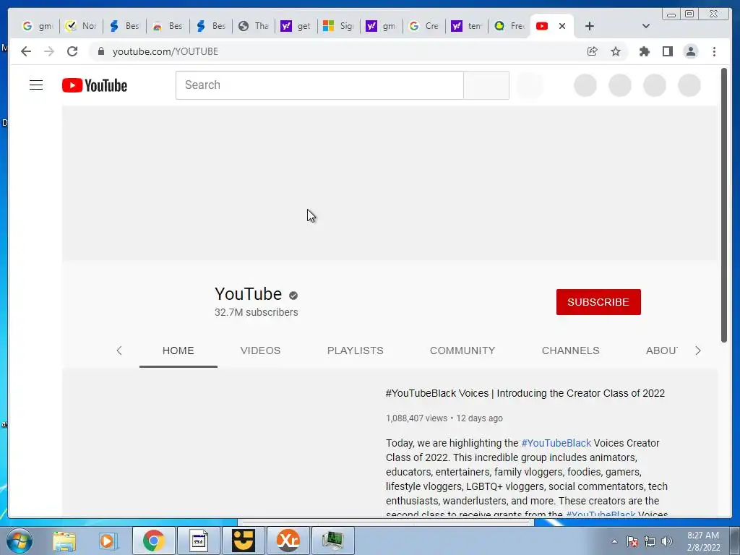Go back with the browser back arrow
Viewport: 740px width, 555px height.
[x=26, y=51]
